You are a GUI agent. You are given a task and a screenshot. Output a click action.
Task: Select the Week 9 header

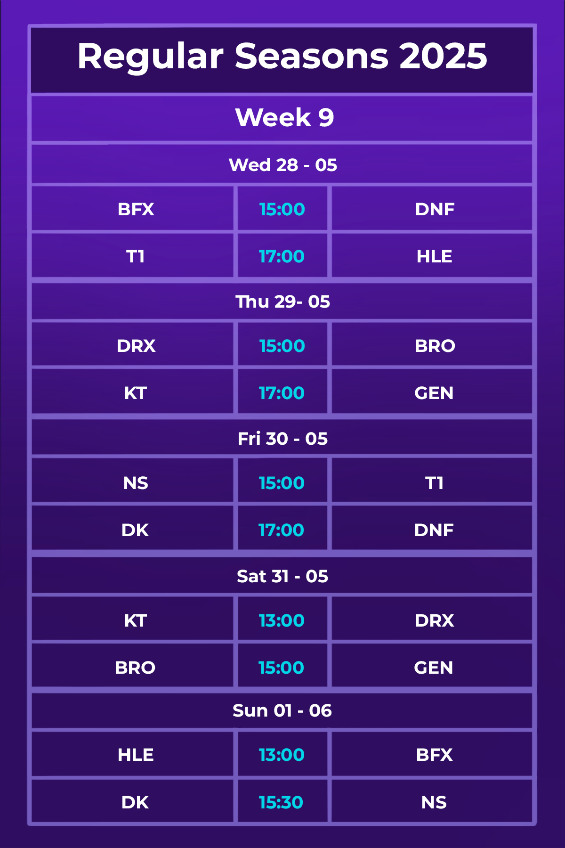[x=284, y=117]
